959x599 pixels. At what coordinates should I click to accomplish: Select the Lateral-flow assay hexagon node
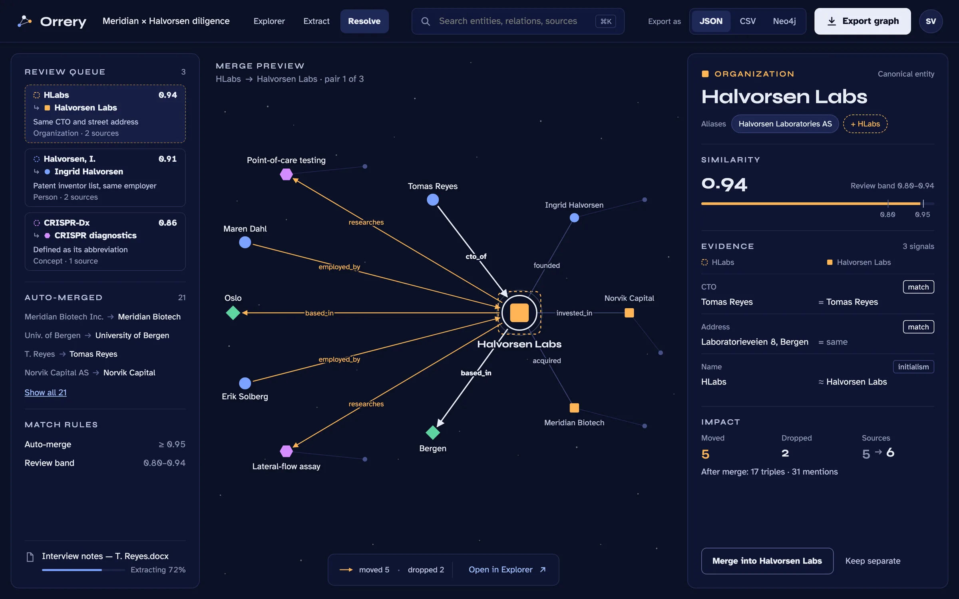tap(286, 451)
